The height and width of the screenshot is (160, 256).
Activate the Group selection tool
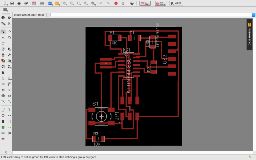pos(3,32)
